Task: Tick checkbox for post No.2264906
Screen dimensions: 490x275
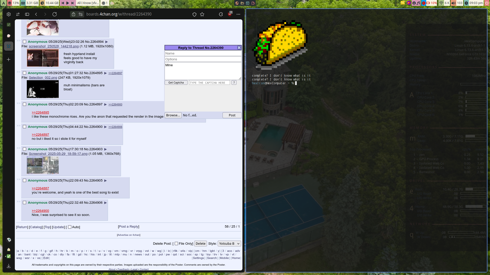Action: coord(24,203)
